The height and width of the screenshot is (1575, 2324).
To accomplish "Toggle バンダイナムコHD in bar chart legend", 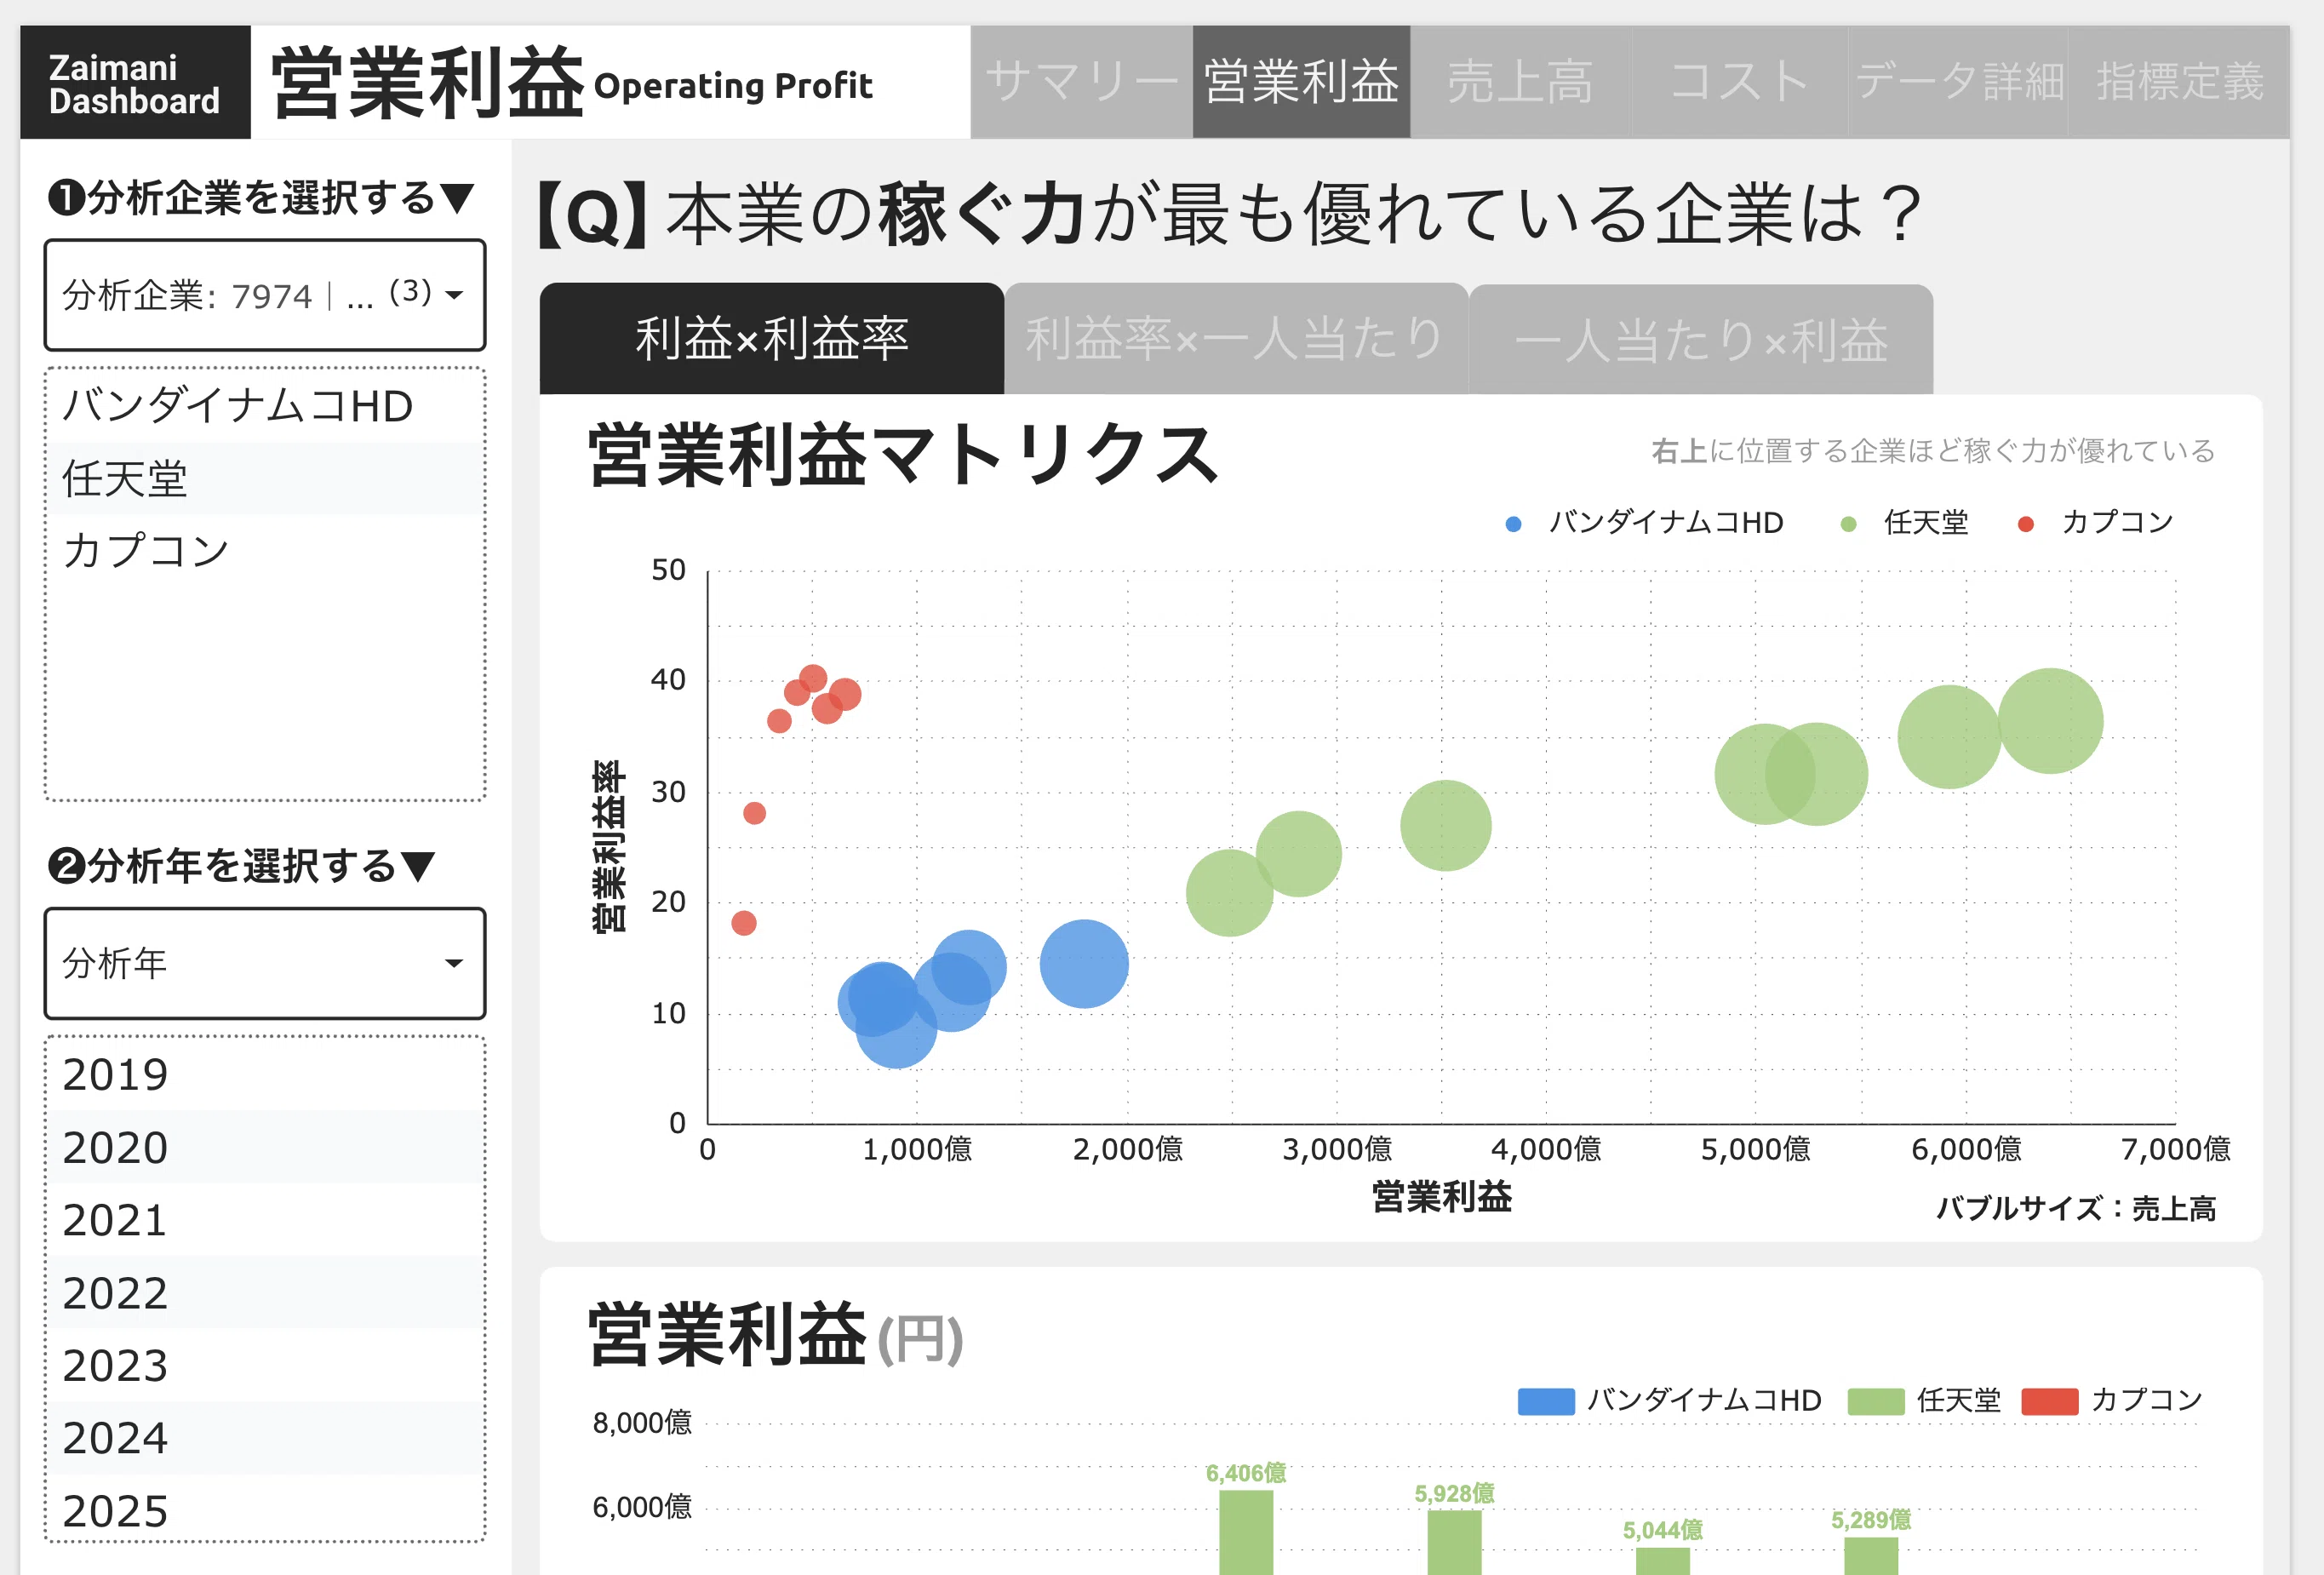I will (1669, 1400).
